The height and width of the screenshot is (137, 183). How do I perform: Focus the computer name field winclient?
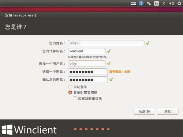87,51
